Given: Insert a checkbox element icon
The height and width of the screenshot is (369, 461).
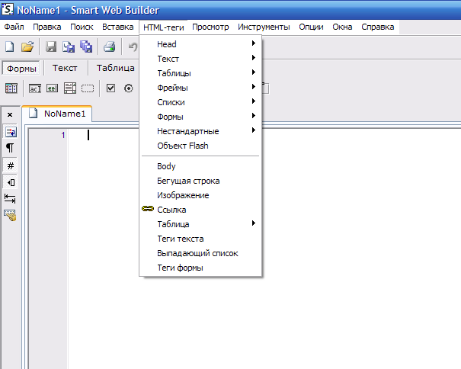Looking at the screenshot, I should coord(110,88).
